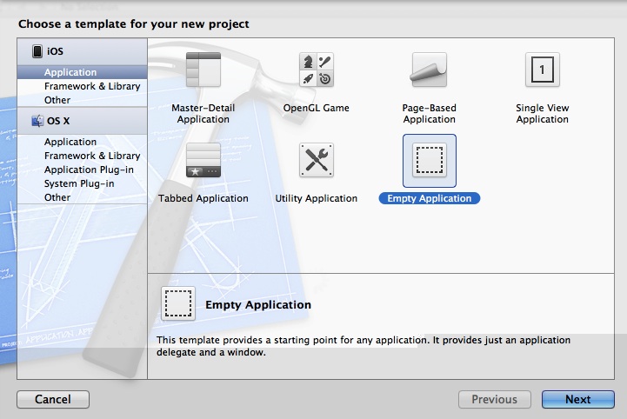Select the Utility Application template icon
The height and width of the screenshot is (419, 627).
click(x=316, y=161)
